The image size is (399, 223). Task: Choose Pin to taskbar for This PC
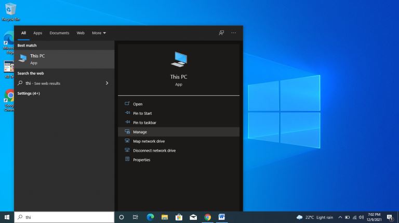point(179,123)
